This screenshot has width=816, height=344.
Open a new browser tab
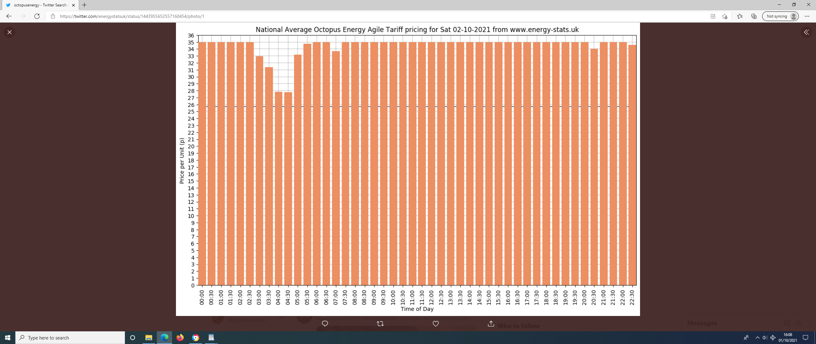(84, 5)
